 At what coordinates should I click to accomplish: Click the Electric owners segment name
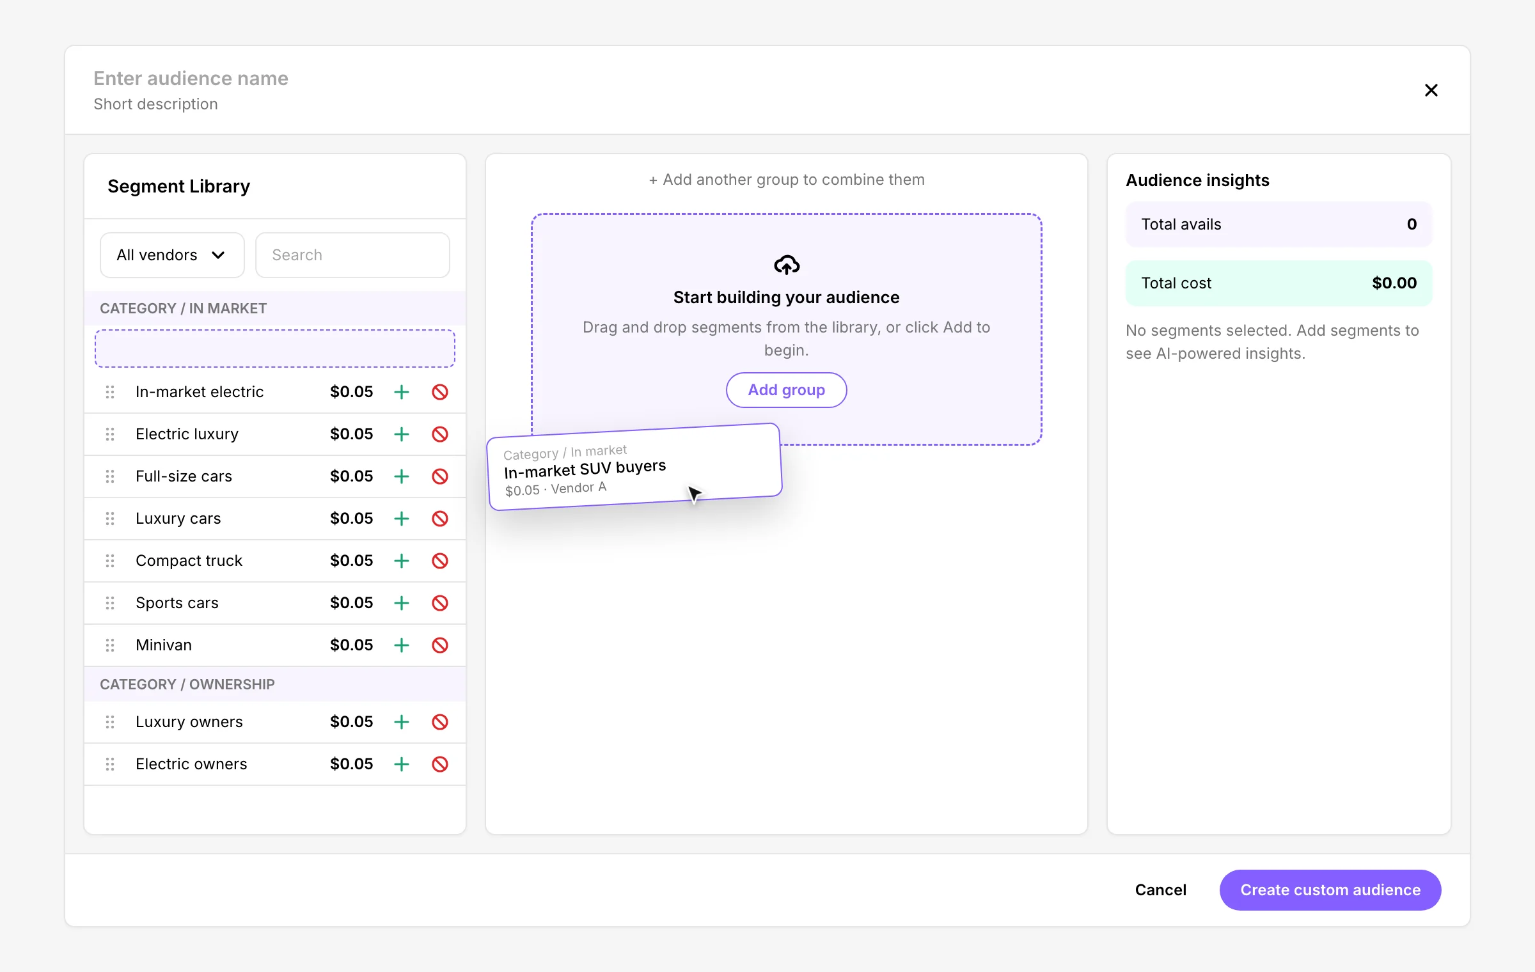point(191,764)
